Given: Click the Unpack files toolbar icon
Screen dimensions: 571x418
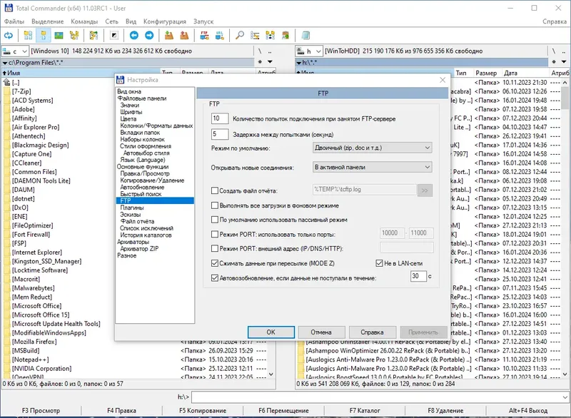Looking at the screenshot, I should [x=184, y=35].
